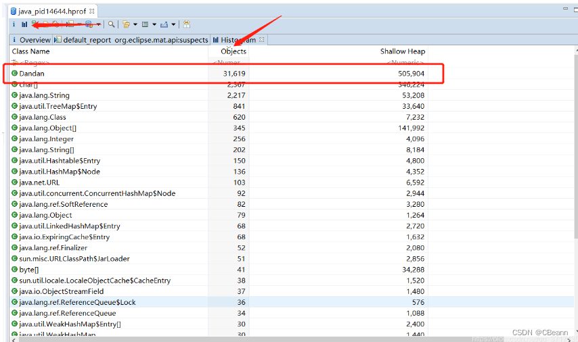Click the group result by icon
The height and width of the screenshot is (342, 578).
(126, 24)
